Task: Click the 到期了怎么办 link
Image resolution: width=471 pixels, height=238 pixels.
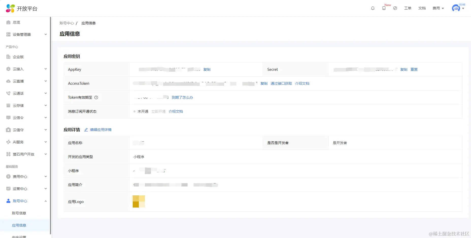Action: click(x=182, y=97)
